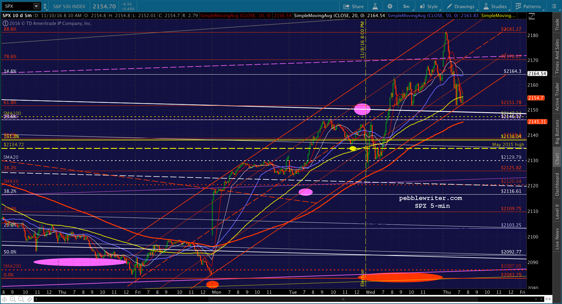Click the drawing tools slashes icon
This screenshot has width=562, height=304.
29,299
